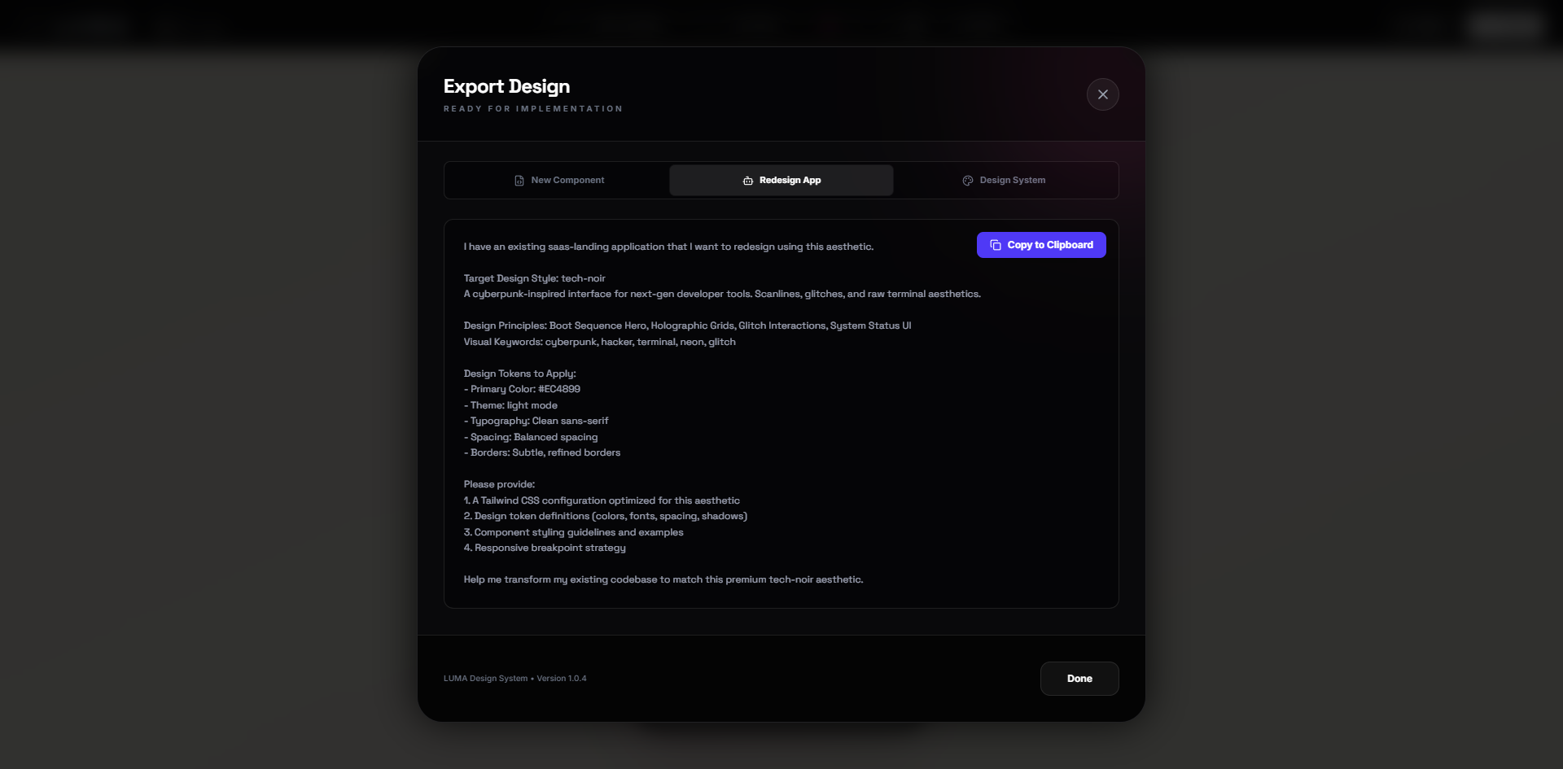1563x769 pixels.
Task: Click the document icon beside New Component
Action: 518,180
